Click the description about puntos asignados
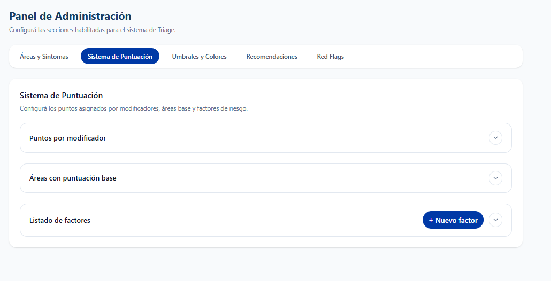551x281 pixels. (x=134, y=108)
